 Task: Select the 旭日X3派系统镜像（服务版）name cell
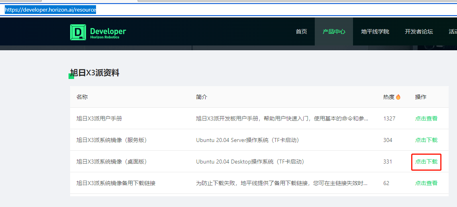[111, 140]
